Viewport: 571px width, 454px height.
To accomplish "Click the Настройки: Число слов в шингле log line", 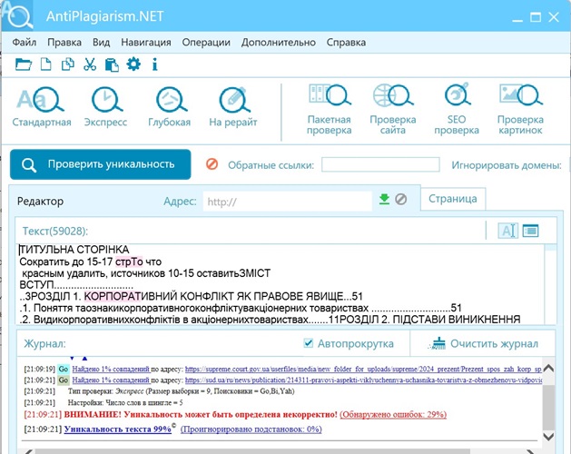I will coord(125,402).
